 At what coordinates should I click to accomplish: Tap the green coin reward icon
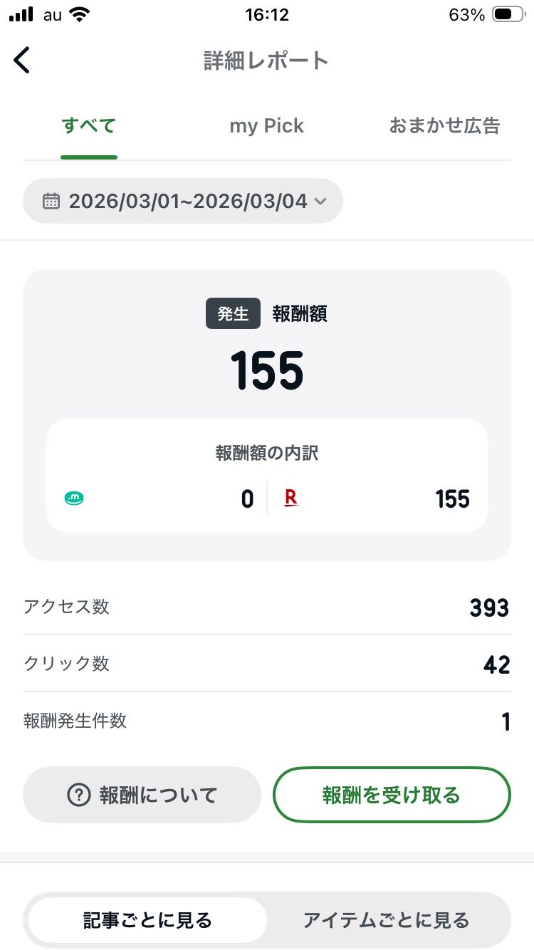(x=74, y=499)
